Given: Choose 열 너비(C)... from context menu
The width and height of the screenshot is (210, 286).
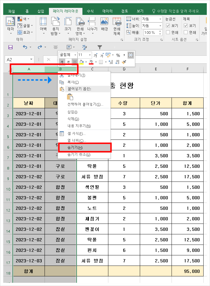Looking at the screenshot, I should point(84,141).
